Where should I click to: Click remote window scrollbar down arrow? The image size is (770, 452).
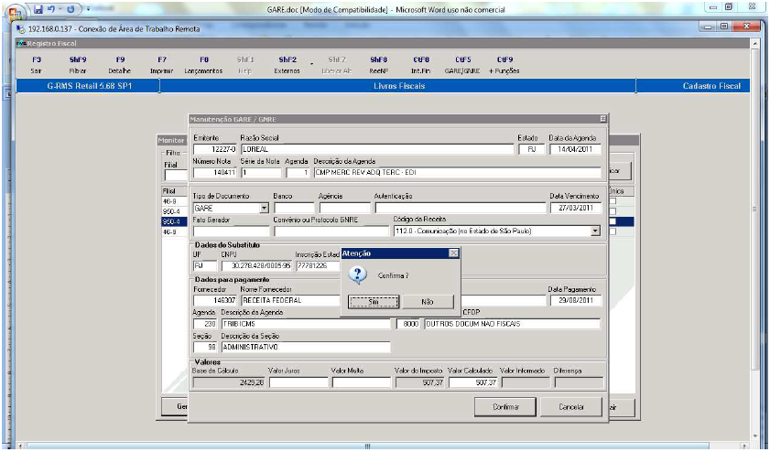click(x=755, y=436)
